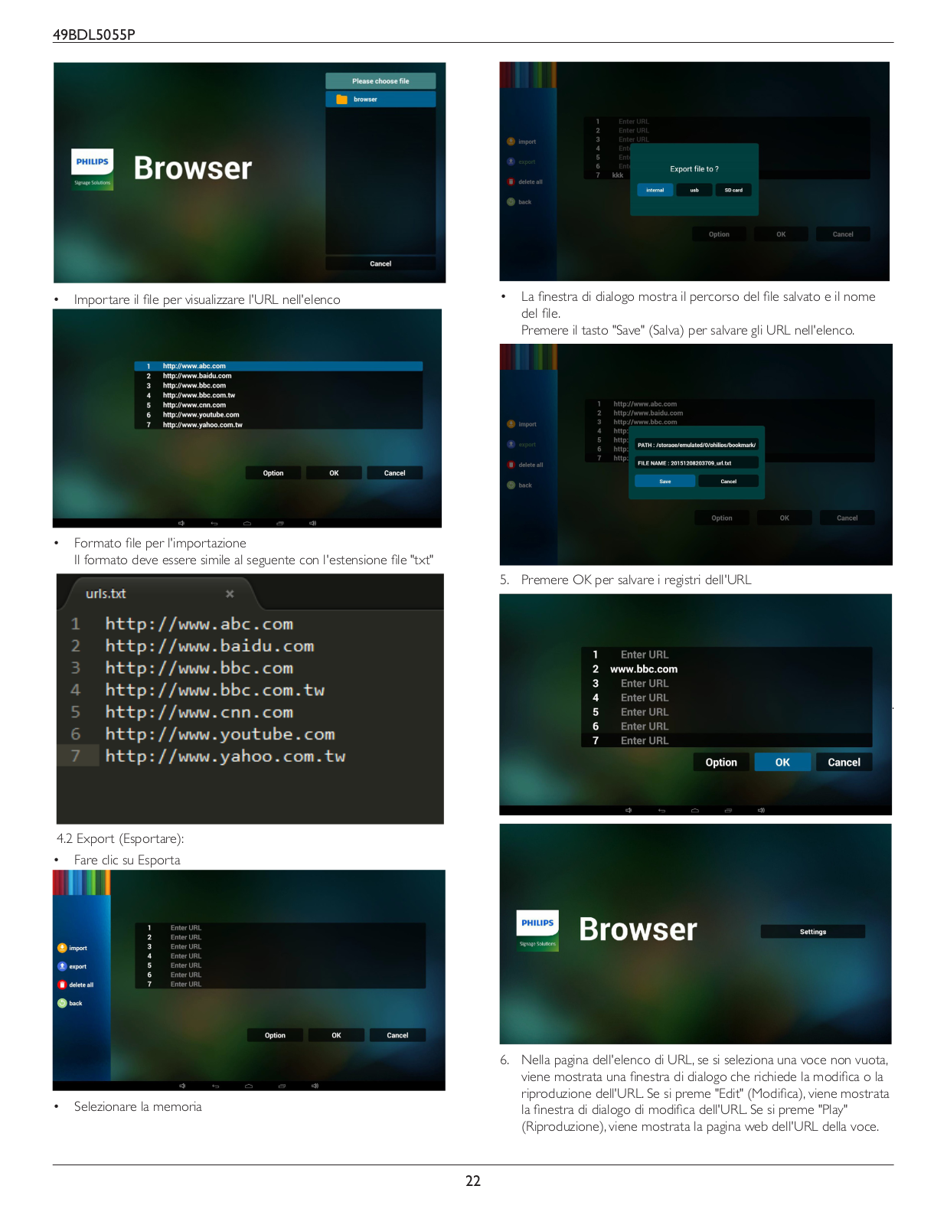947x1225 pixels.
Task: Tap the recent-apps nav icon below the http://www.abc.com list
Action: point(280,524)
